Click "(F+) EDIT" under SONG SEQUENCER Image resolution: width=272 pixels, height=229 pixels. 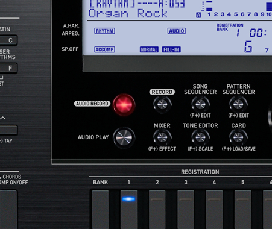tap(200, 116)
